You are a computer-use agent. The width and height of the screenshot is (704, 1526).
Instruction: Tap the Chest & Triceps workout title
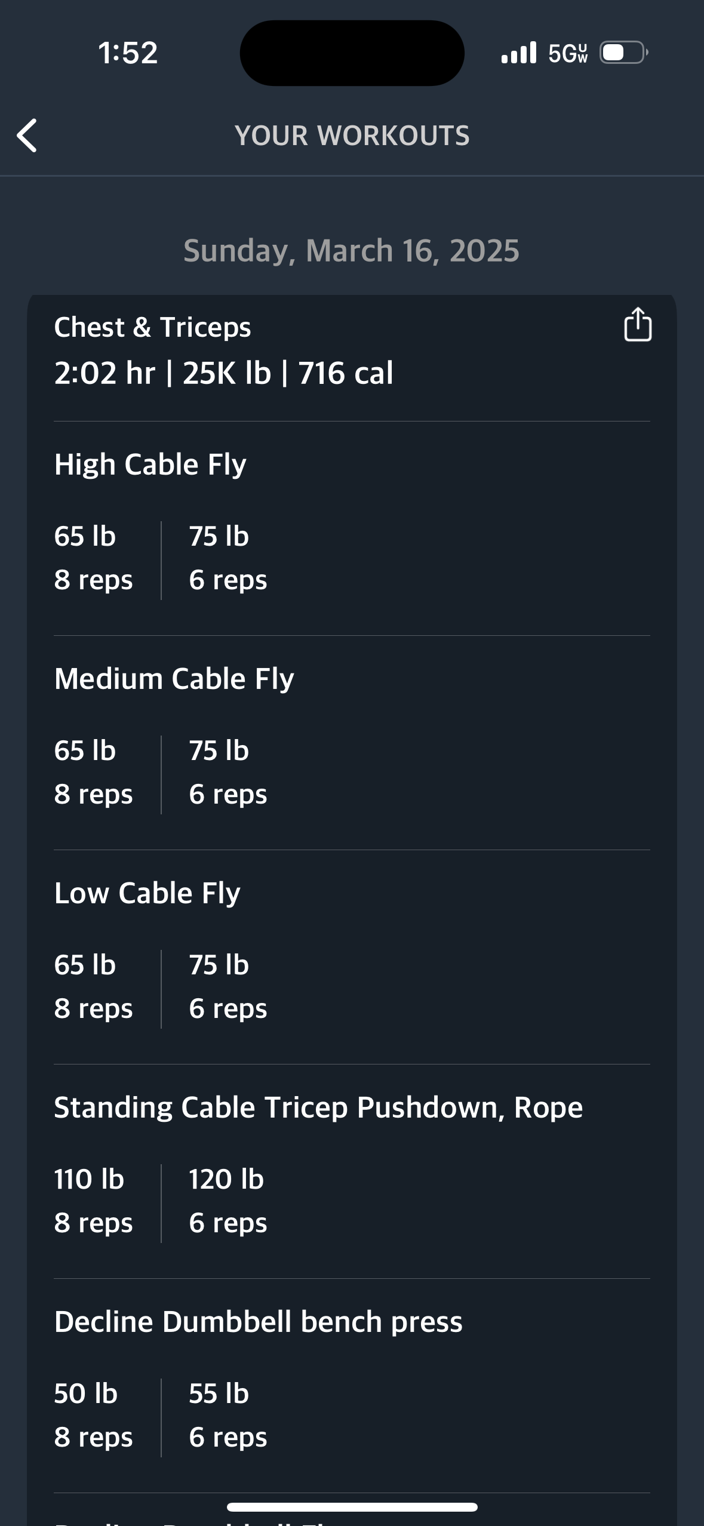[153, 327]
